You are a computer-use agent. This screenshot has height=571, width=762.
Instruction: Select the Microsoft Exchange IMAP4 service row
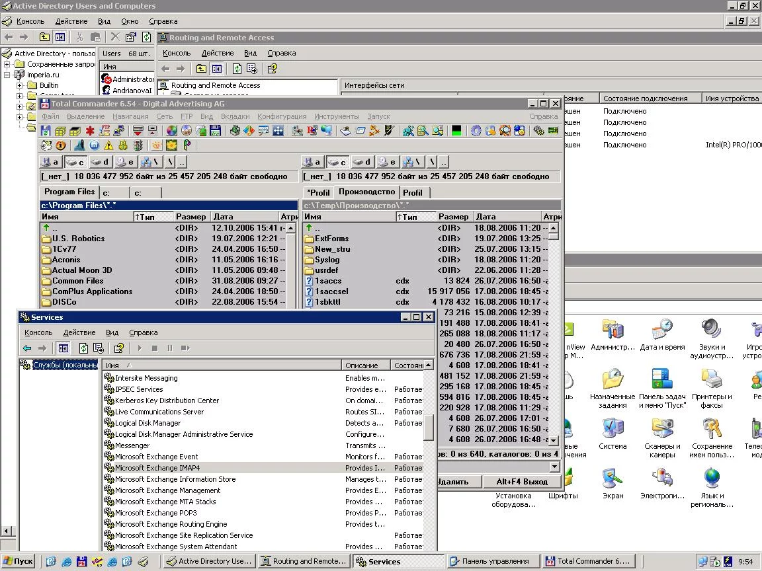point(157,468)
